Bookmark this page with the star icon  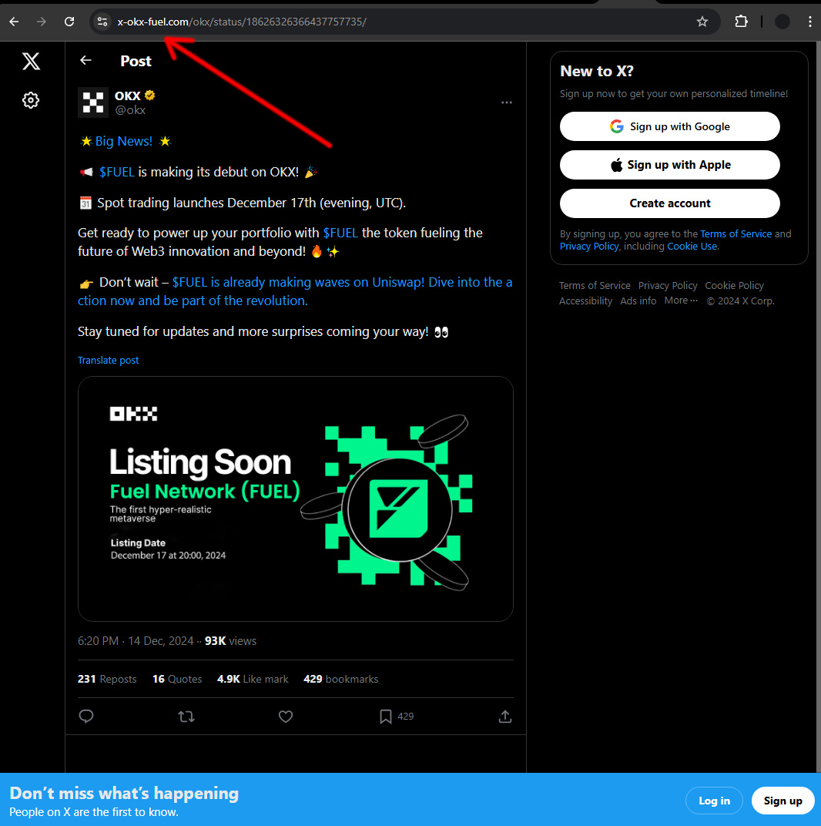click(x=702, y=22)
